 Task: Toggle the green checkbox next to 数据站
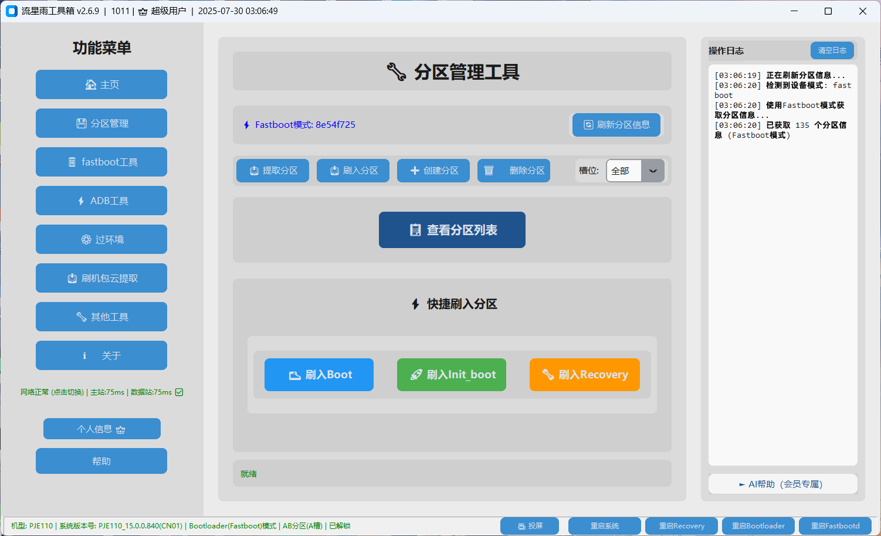tap(180, 392)
